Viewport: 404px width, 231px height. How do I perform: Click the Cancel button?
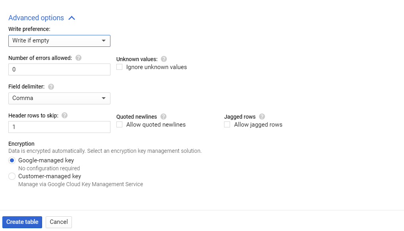[x=59, y=222]
